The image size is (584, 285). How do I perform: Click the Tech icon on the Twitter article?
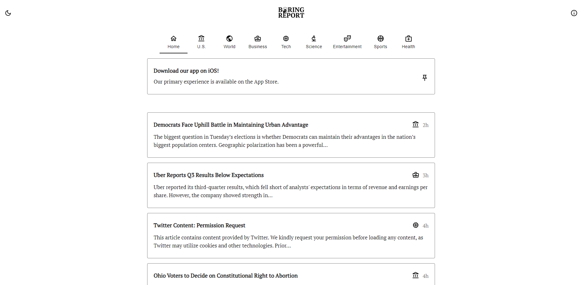pos(416,225)
